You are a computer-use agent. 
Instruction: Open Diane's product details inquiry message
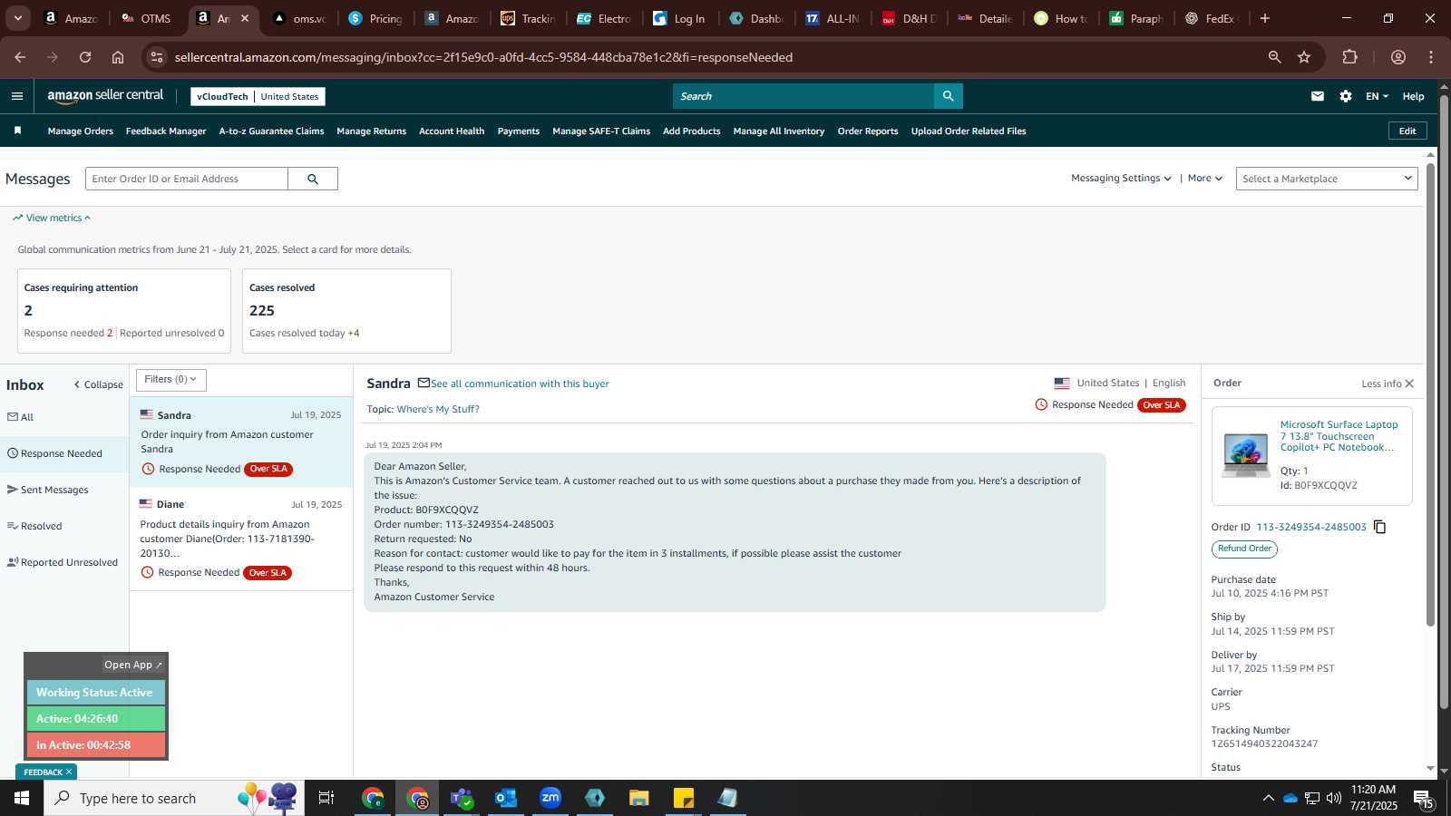[x=241, y=539]
